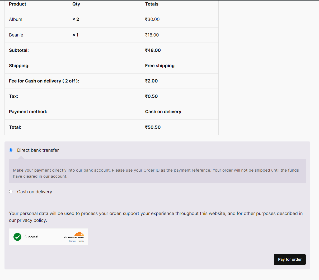Click the order total ₹50.50
This screenshot has width=319, height=280.
(x=153, y=127)
